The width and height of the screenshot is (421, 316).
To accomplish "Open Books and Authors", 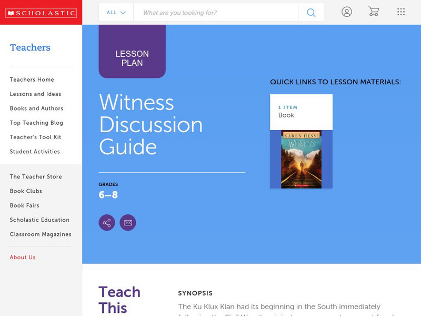I will tap(36, 108).
